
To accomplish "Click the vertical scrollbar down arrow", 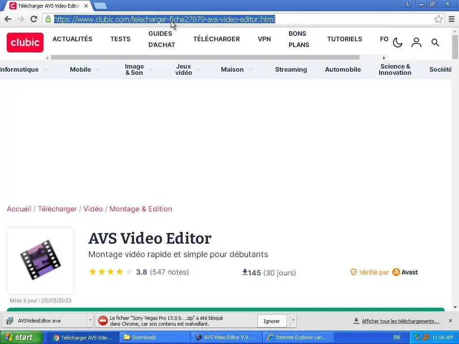I will tap(455, 307).
